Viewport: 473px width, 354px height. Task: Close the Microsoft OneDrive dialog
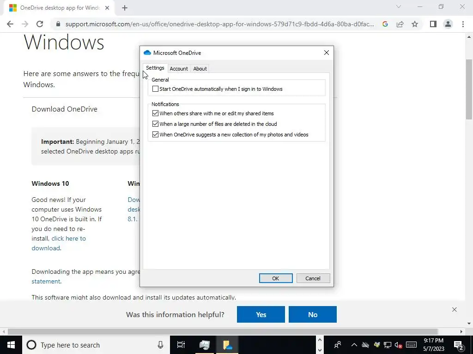(x=327, y=53)
